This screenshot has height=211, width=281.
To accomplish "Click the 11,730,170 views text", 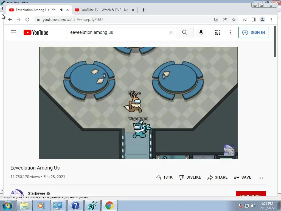I will [x=25, y=177].
